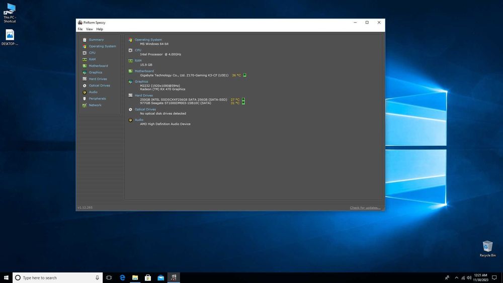Open the Motherboard heading link in summary
The width and height of the screenshot is (503, 283).
pos(144,71)
